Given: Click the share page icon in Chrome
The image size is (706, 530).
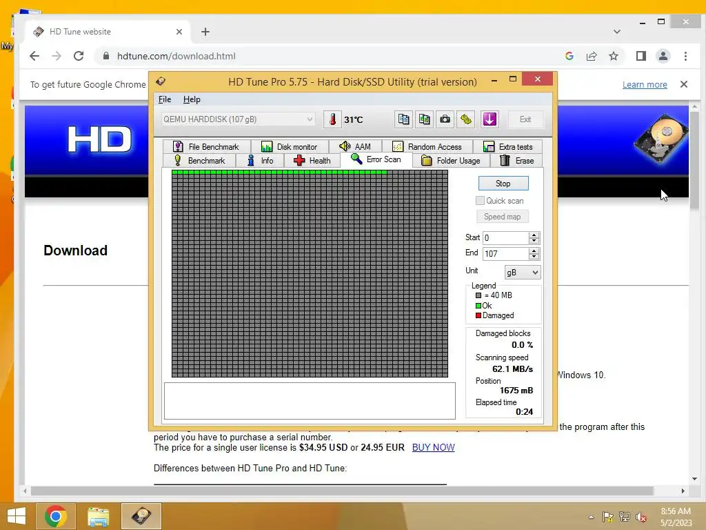Looking at the screenshot, I should tap(591, 56).
